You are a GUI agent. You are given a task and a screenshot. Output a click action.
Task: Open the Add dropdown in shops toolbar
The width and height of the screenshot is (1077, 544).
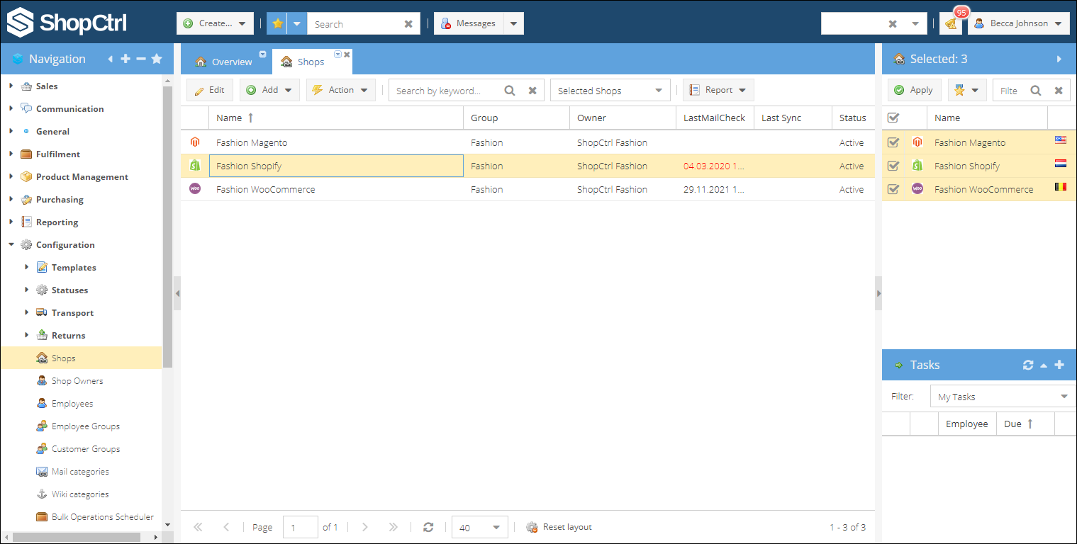coord(269,90)
